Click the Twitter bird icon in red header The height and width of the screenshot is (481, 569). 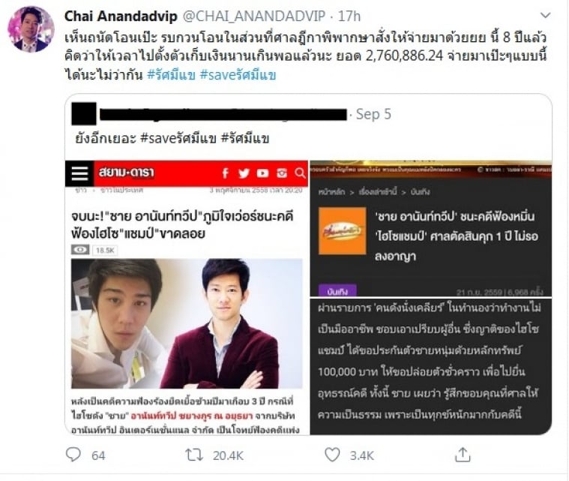coord(244,173)
